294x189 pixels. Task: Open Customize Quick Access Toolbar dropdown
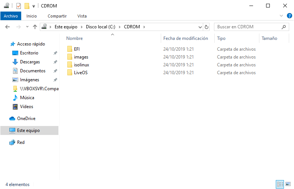(33, 6)
